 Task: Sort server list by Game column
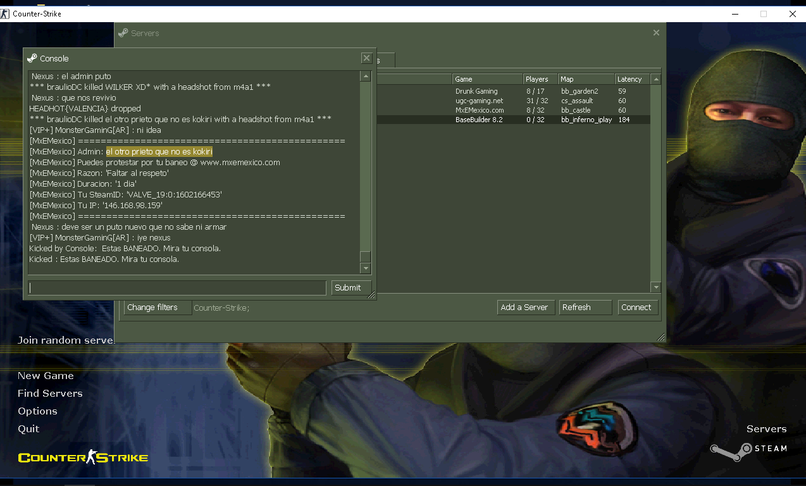click(488, 79)
